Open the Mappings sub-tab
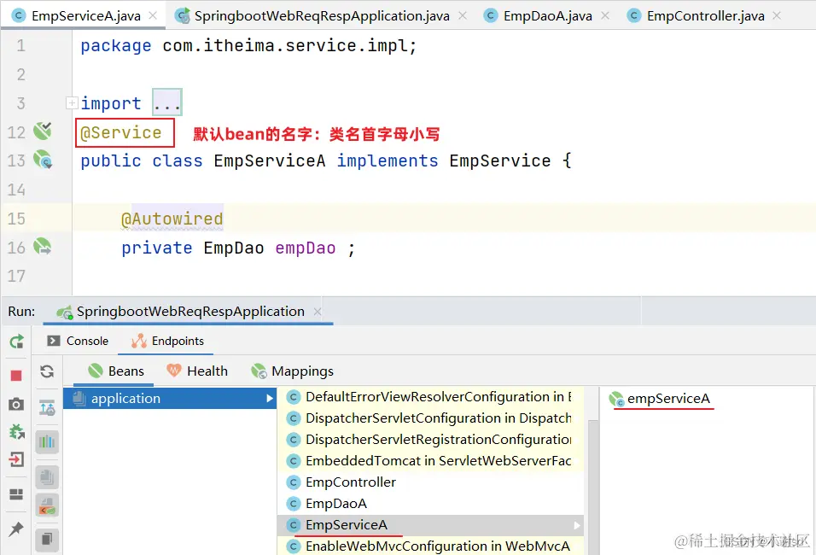Screen dimensions: 816x555 [x=292, y=371]
